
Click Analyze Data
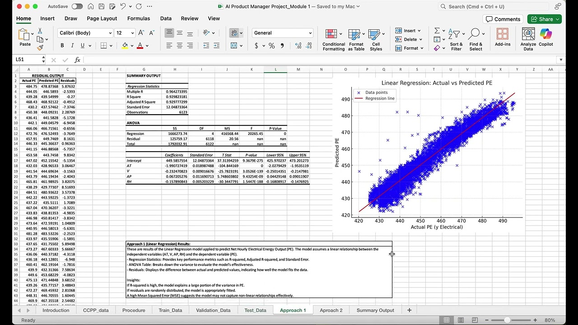point(528,40)
